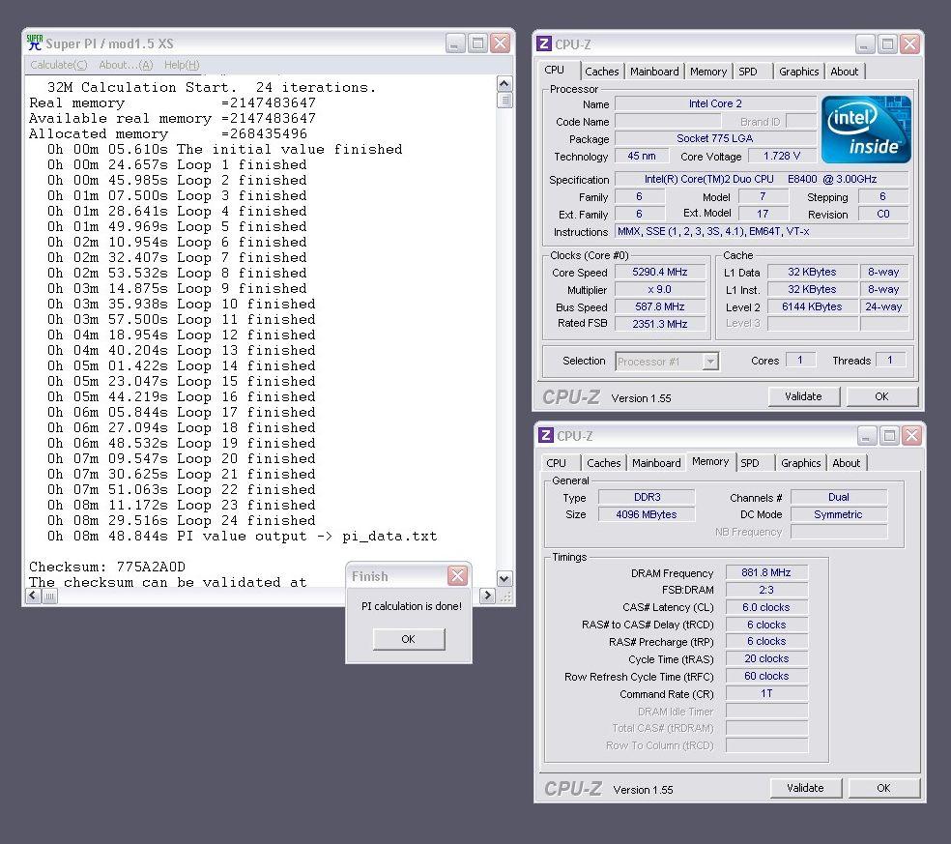Click the CPU-Z logo icon in top CPU-Z window
Viewport: 951px width, 844px height.
(x=544, y=44)
